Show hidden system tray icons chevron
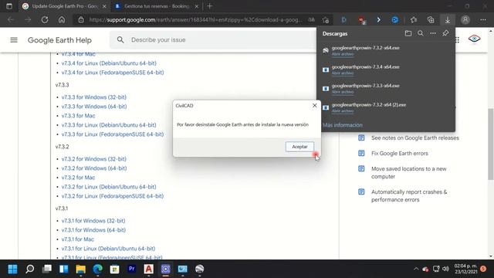 click(x=416, y=269)
